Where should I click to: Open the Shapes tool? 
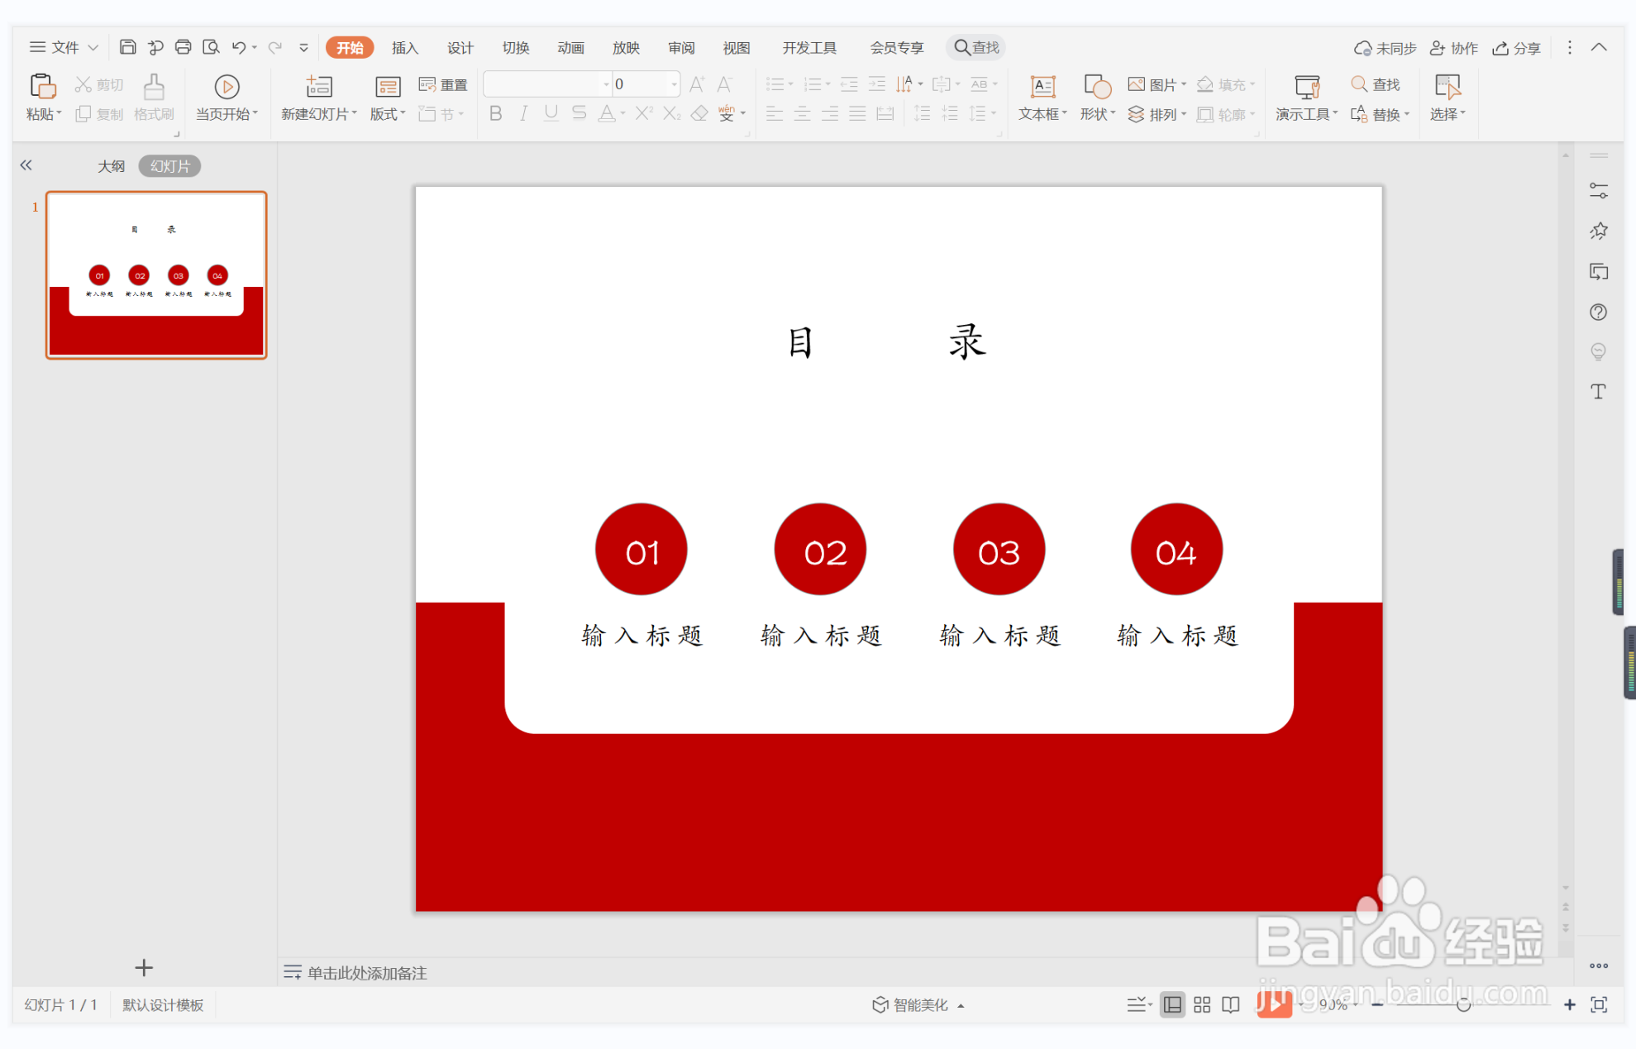click(1096, 88)
